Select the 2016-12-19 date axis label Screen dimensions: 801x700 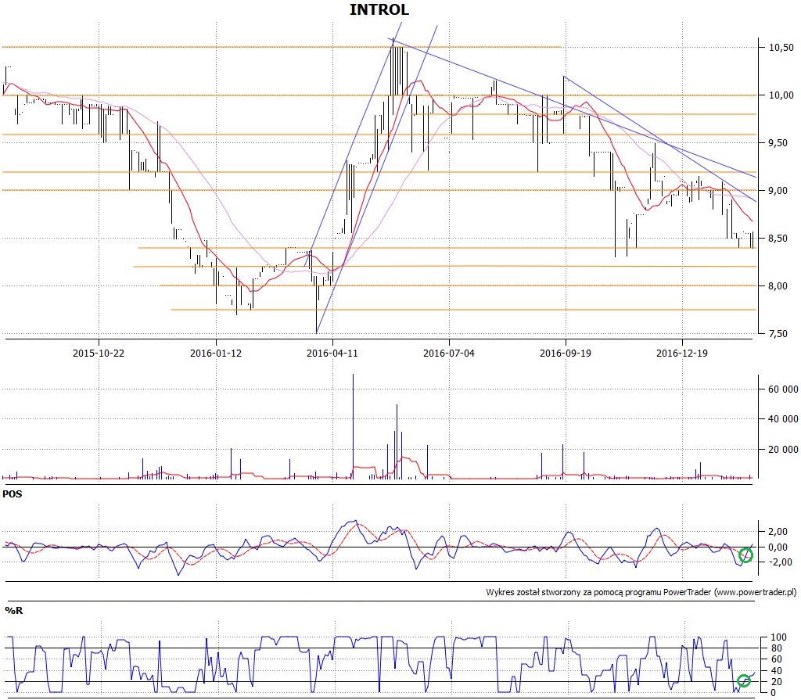(682, 353)
